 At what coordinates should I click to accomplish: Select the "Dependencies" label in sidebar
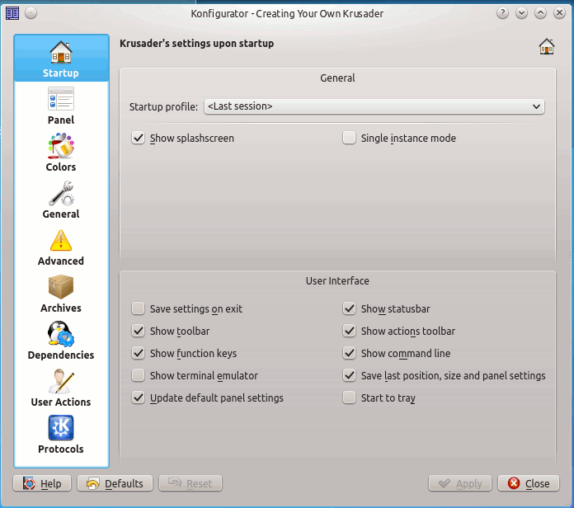point(61,355)
